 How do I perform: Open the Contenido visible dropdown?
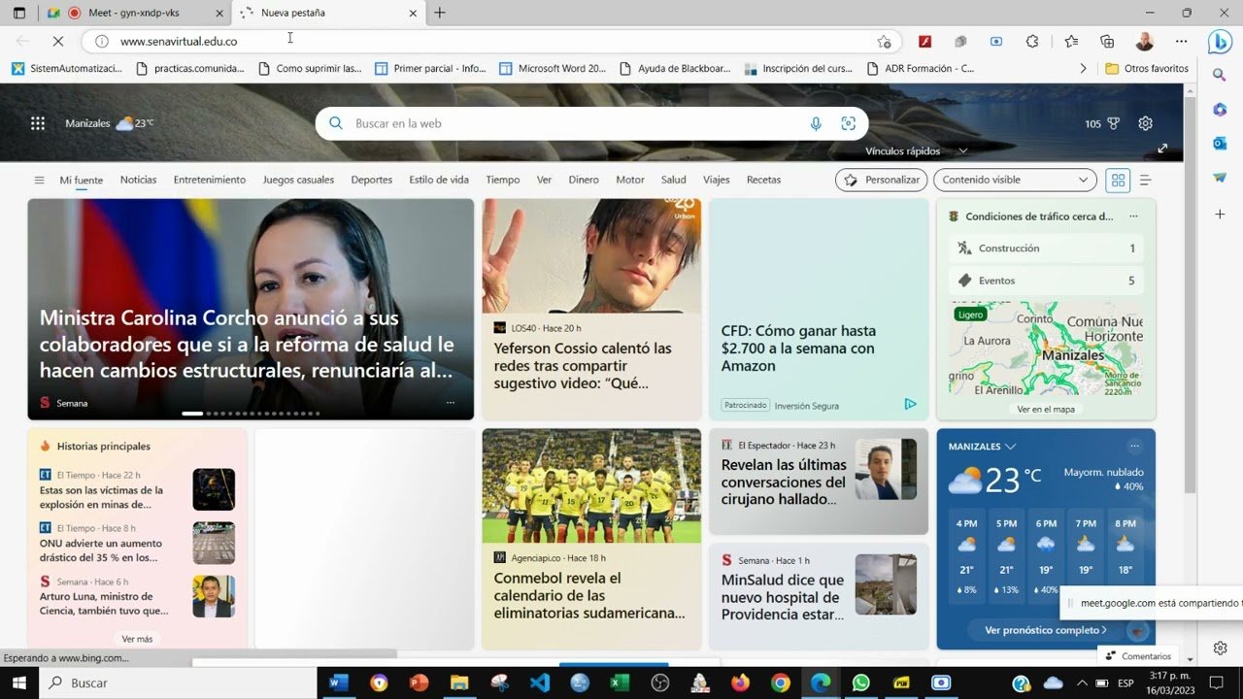[x=1015, y=180]
